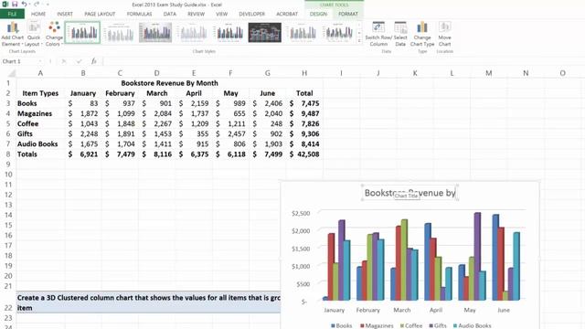Open Quick Layout gallery
Screen dimensions: 585x329
pos(33,34)
